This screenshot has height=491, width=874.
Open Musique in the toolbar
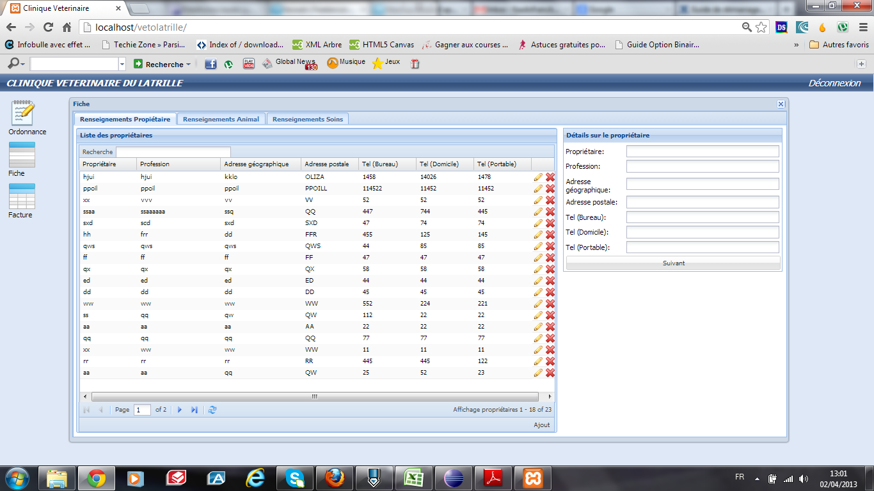coord(346,63)
